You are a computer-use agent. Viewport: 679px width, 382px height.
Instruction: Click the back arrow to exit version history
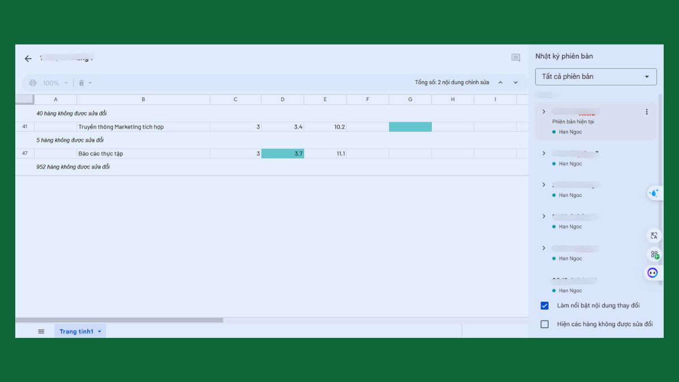pos(28,58)
